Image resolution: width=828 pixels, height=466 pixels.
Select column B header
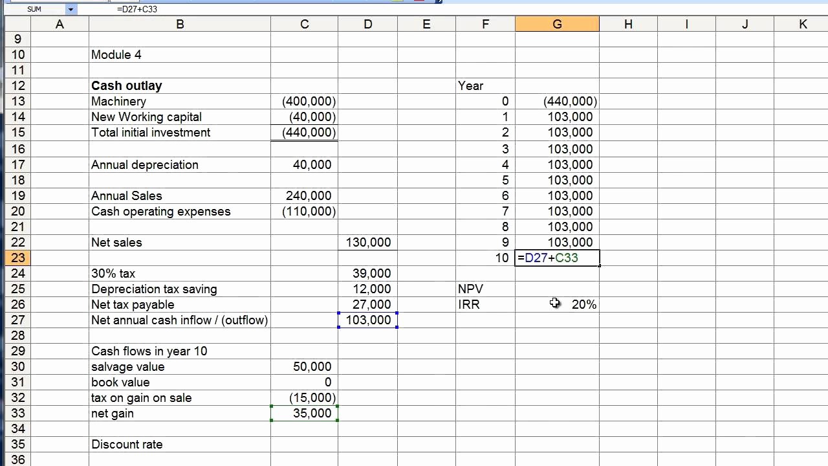pyautogui.click(x=180, y=24)
